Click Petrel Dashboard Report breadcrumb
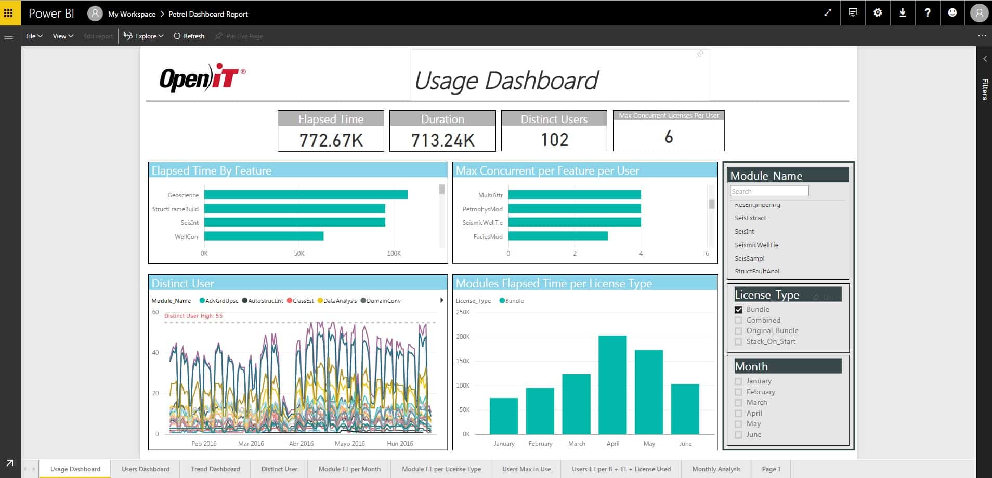This screenshot has width=992, height=478. coord(208,14)
